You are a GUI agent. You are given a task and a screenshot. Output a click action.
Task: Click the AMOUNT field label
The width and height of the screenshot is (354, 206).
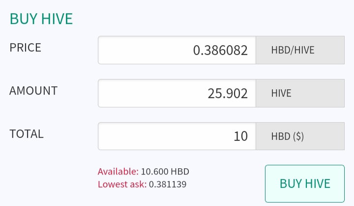pyautogui.click(x=33, y=91)
